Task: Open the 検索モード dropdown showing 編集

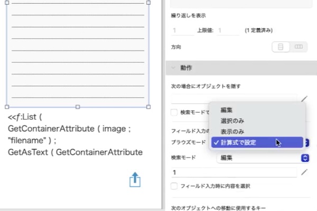Action: point(263,158)
